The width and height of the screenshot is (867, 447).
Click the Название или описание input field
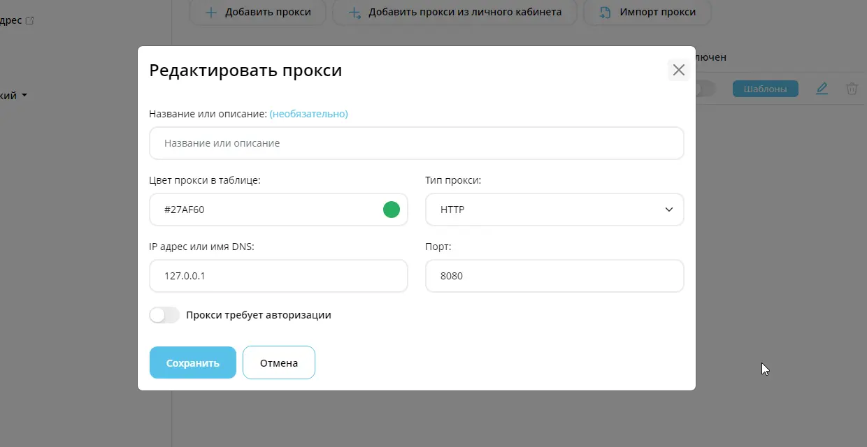(x=416, y=142)
